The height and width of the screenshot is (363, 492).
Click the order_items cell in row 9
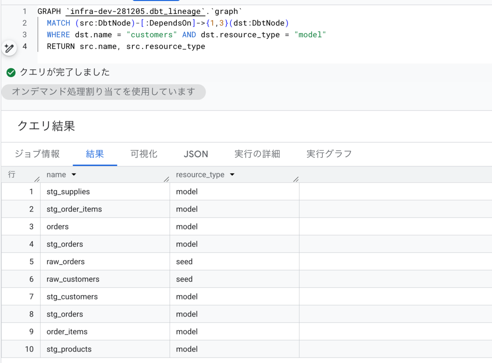click(105, 331)
